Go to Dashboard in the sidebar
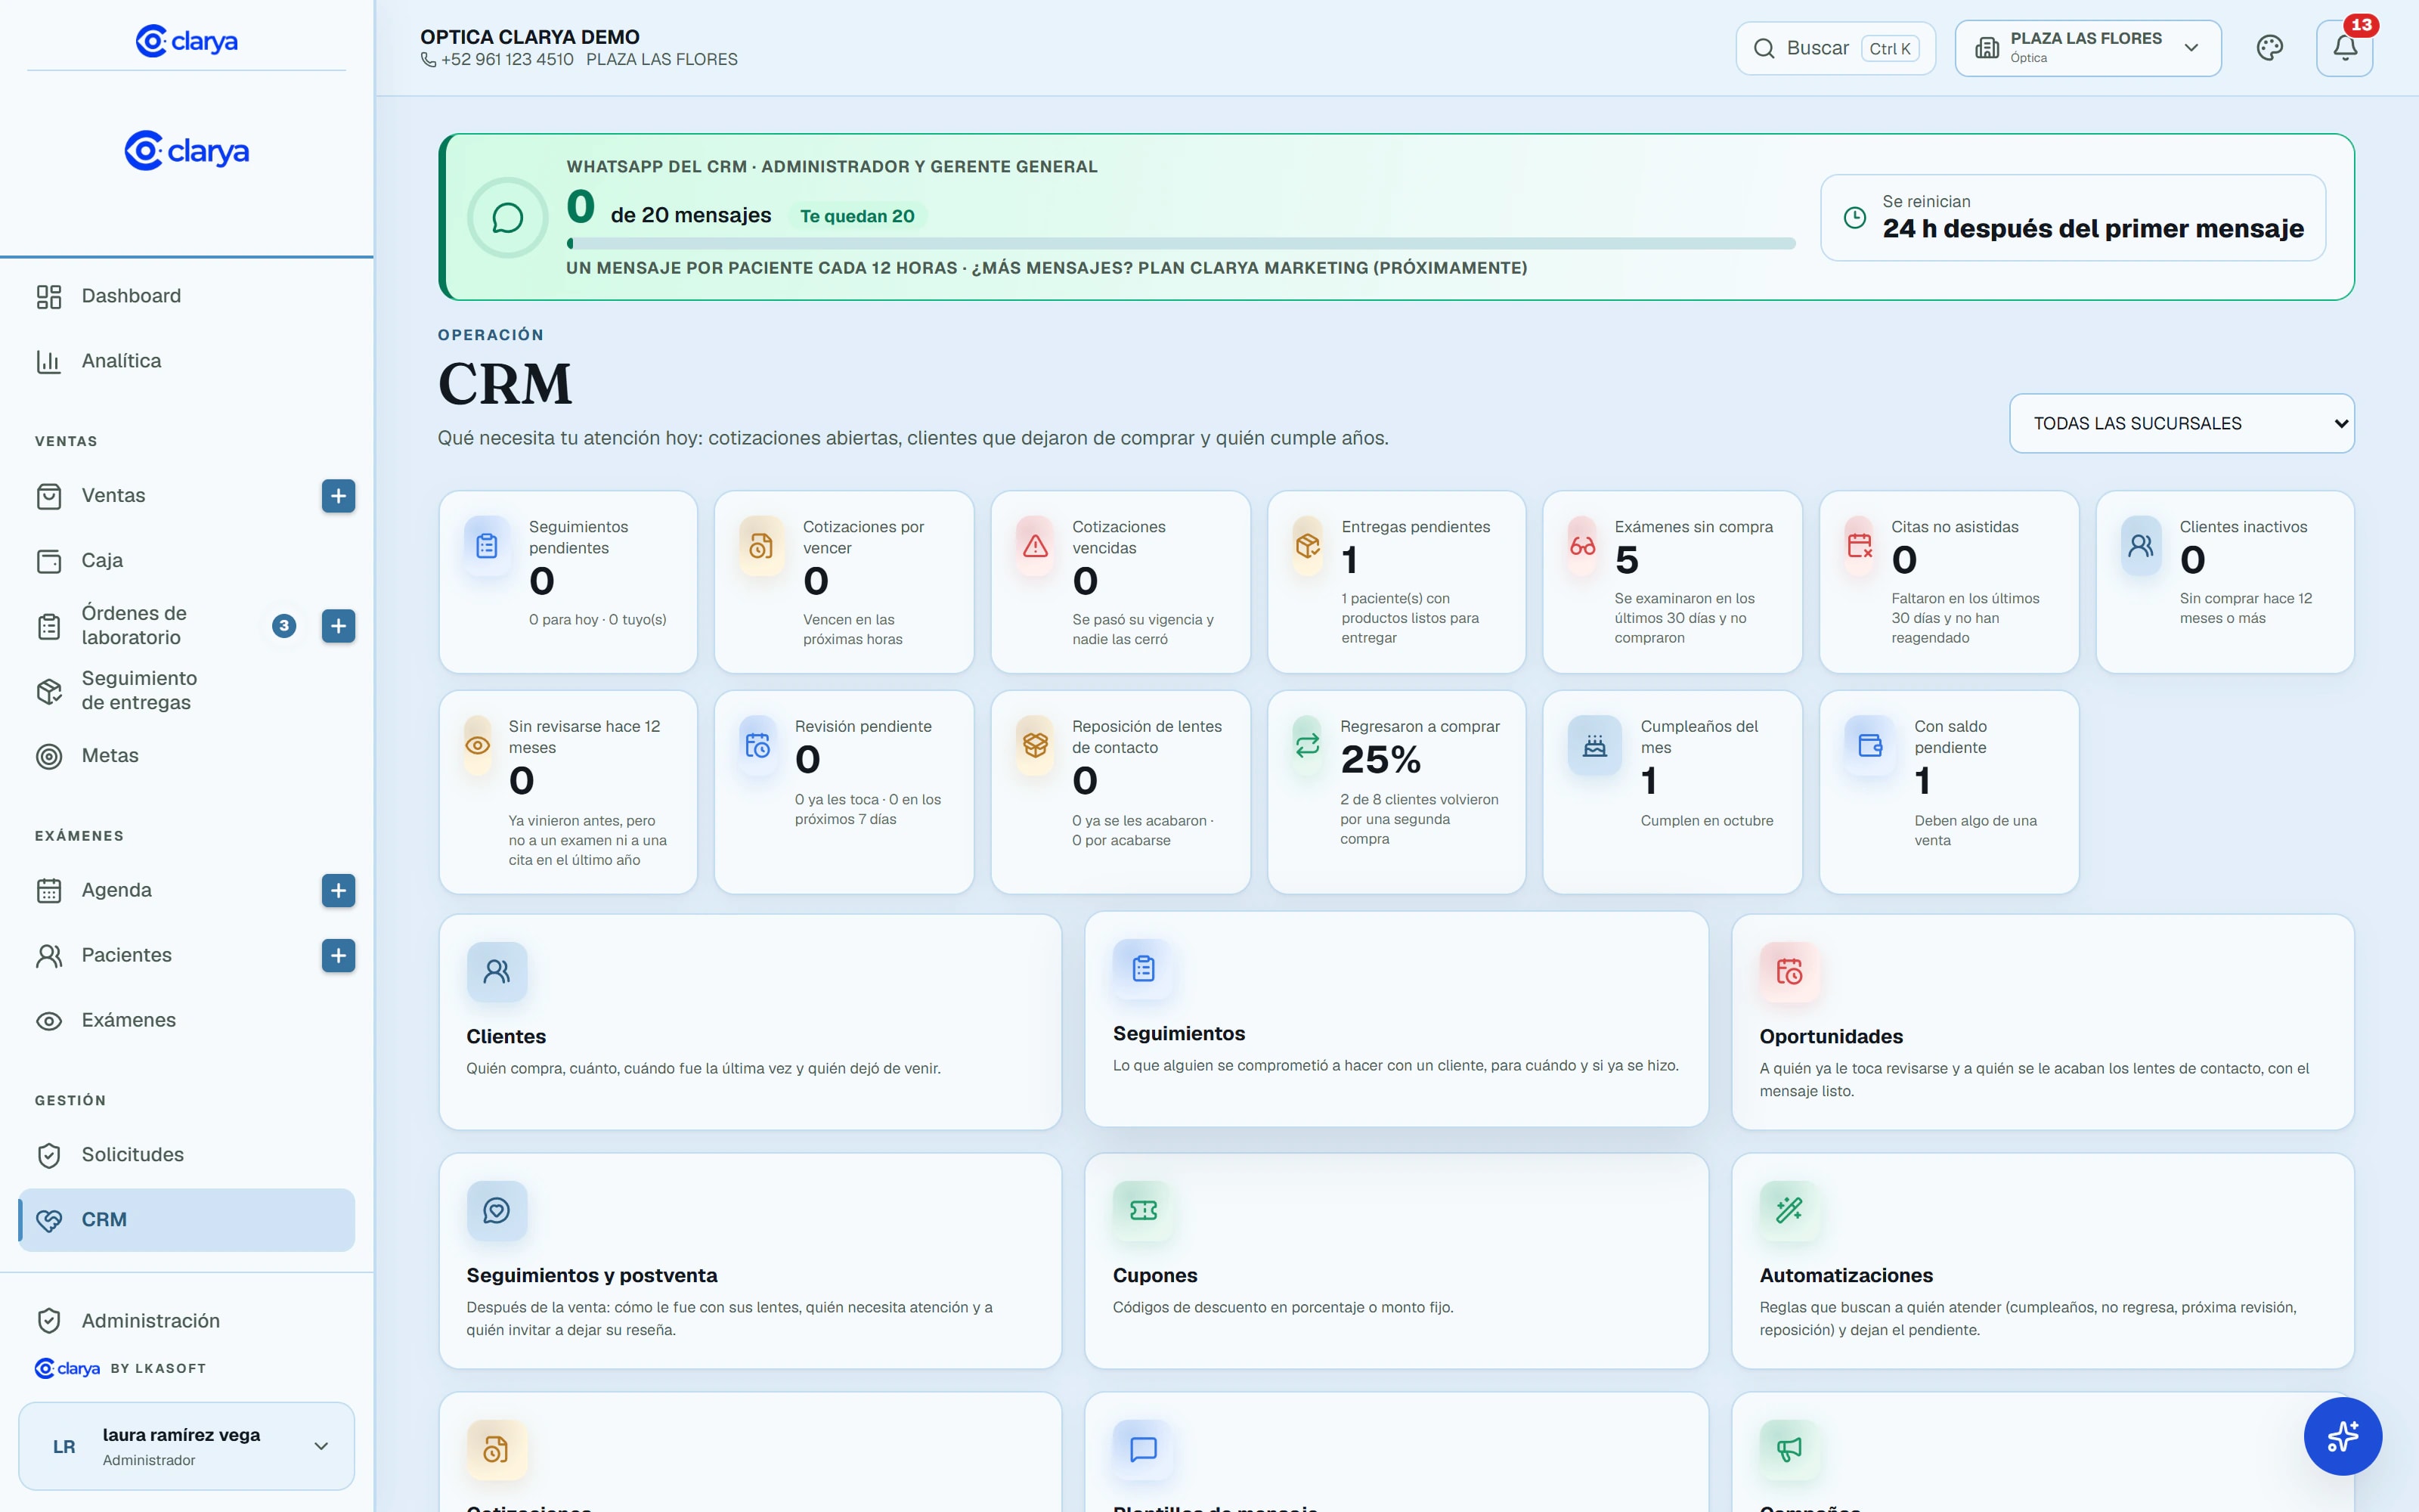The image size is (2419, 1512). coord(186,296)
